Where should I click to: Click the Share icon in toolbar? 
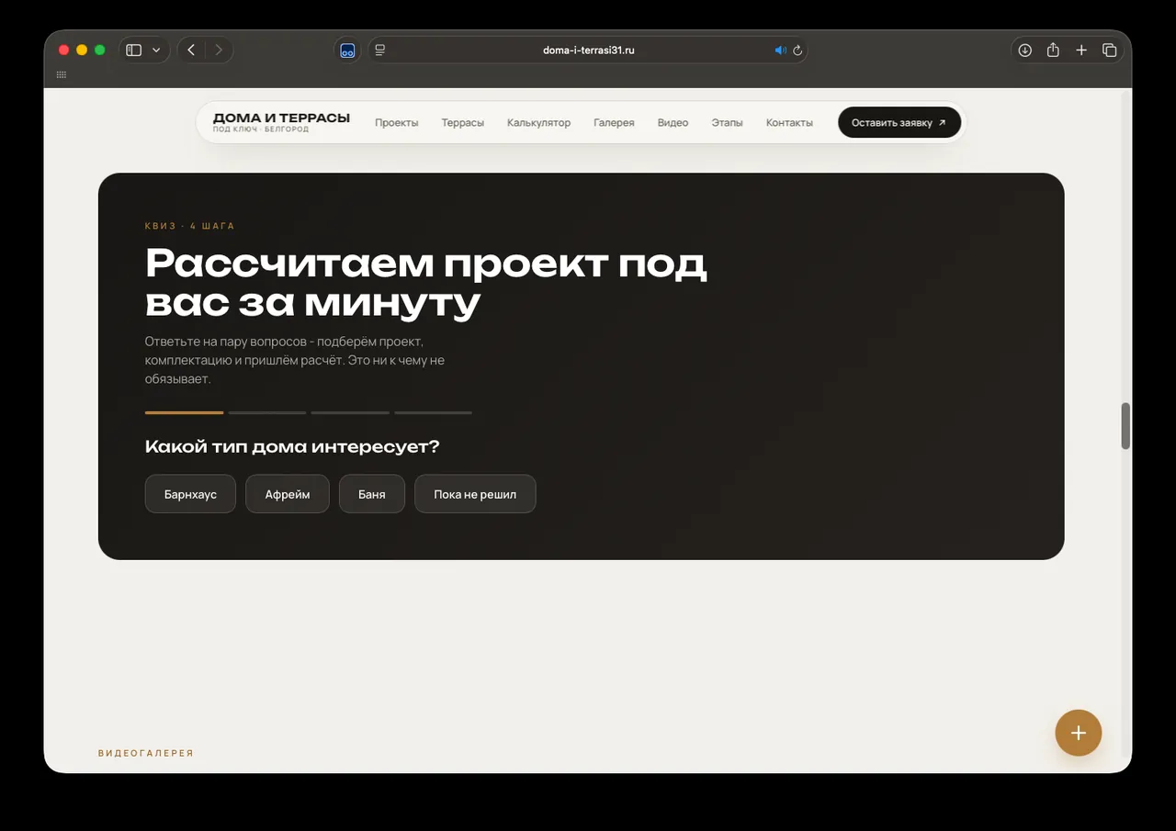[1053, 51]
